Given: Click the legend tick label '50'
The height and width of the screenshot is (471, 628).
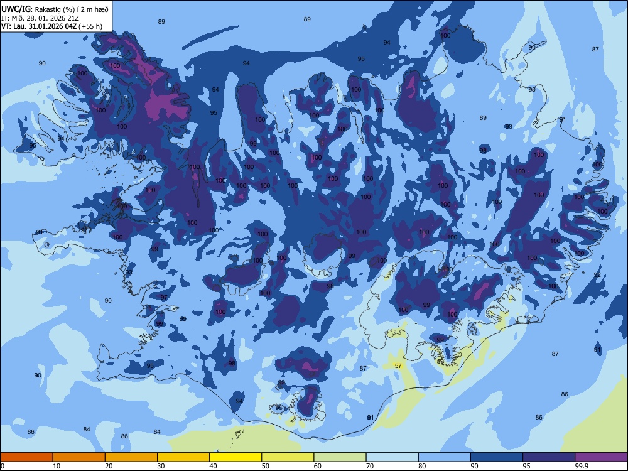Looking at the screenshot, I should 266,466.
